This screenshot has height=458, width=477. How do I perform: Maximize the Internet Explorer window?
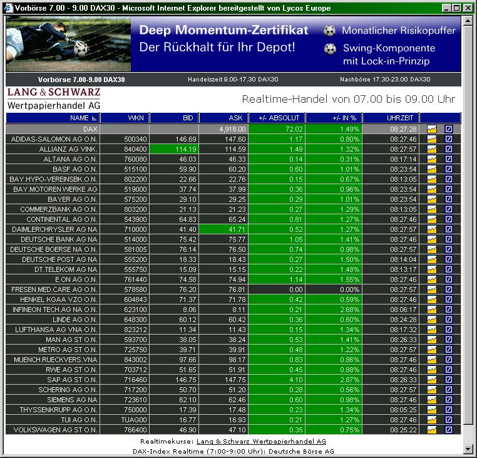(x=456, y=8)
